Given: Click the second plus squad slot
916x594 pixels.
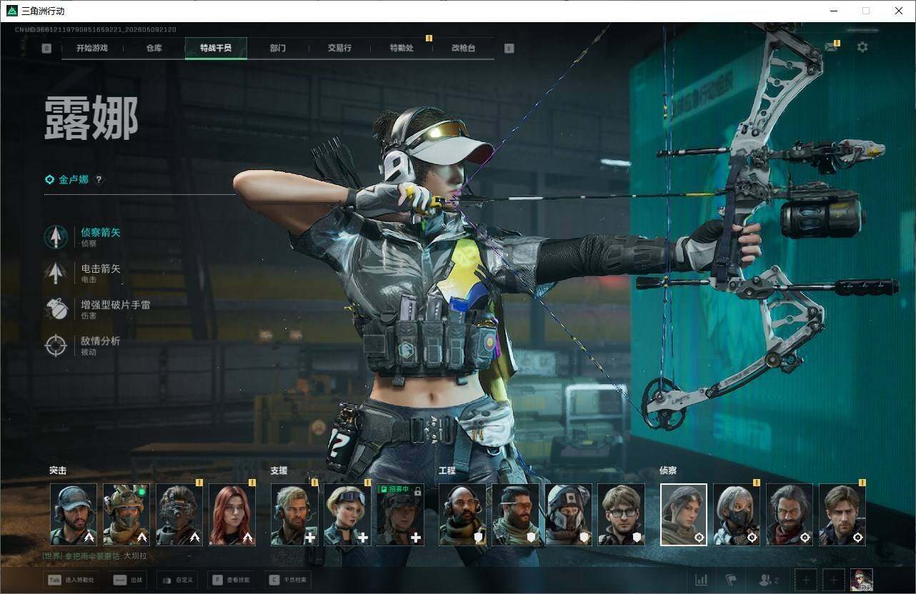Looking at the screenshot, I should (x=833, y=580).
